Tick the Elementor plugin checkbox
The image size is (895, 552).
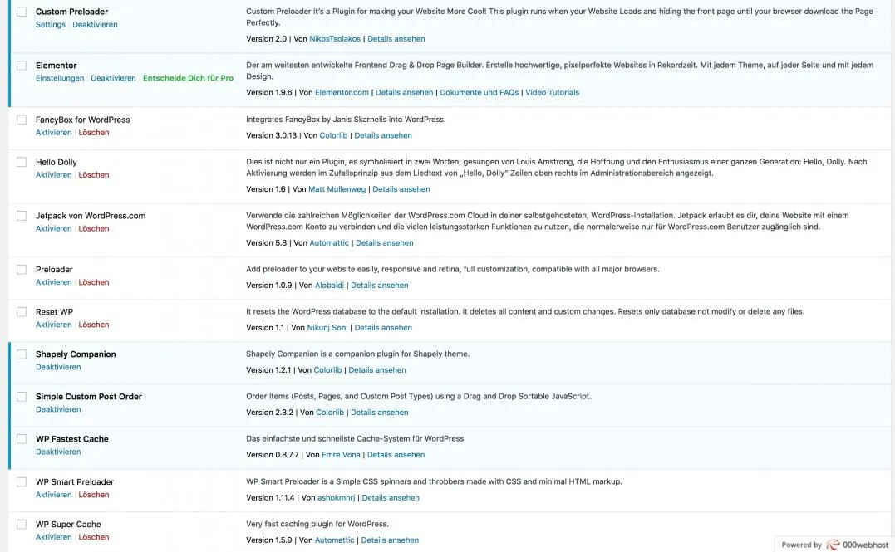click(x=22, y=65)
